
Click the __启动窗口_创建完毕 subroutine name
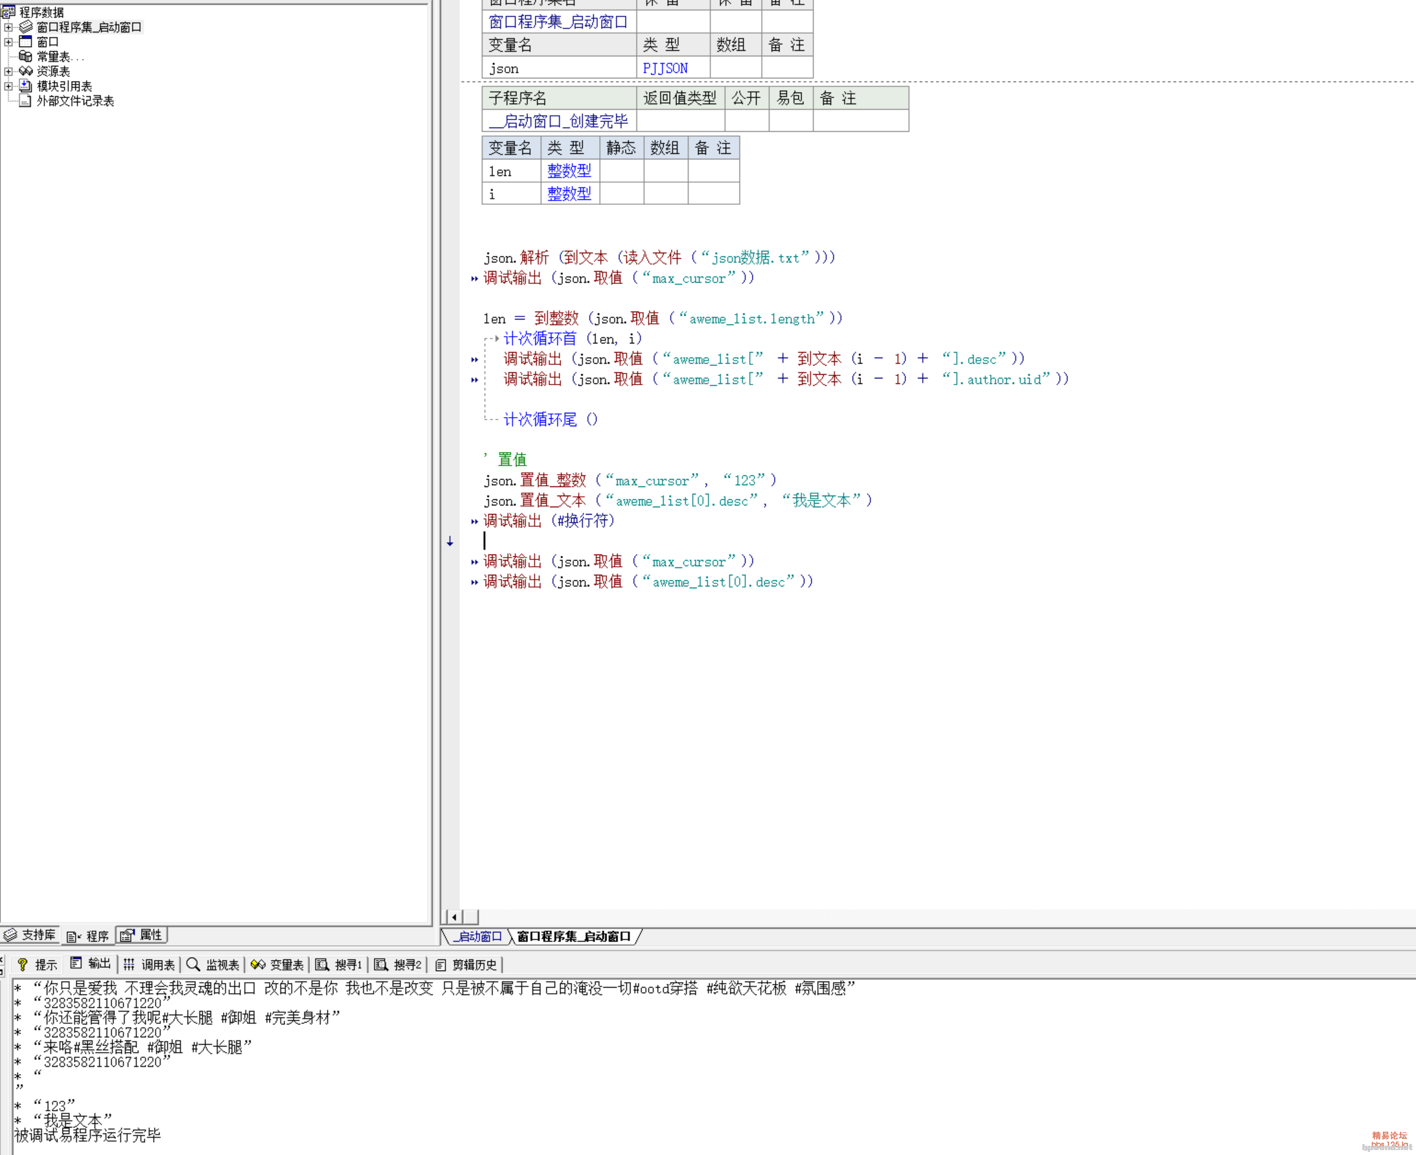pyautogui.click(x=559, y=121)
